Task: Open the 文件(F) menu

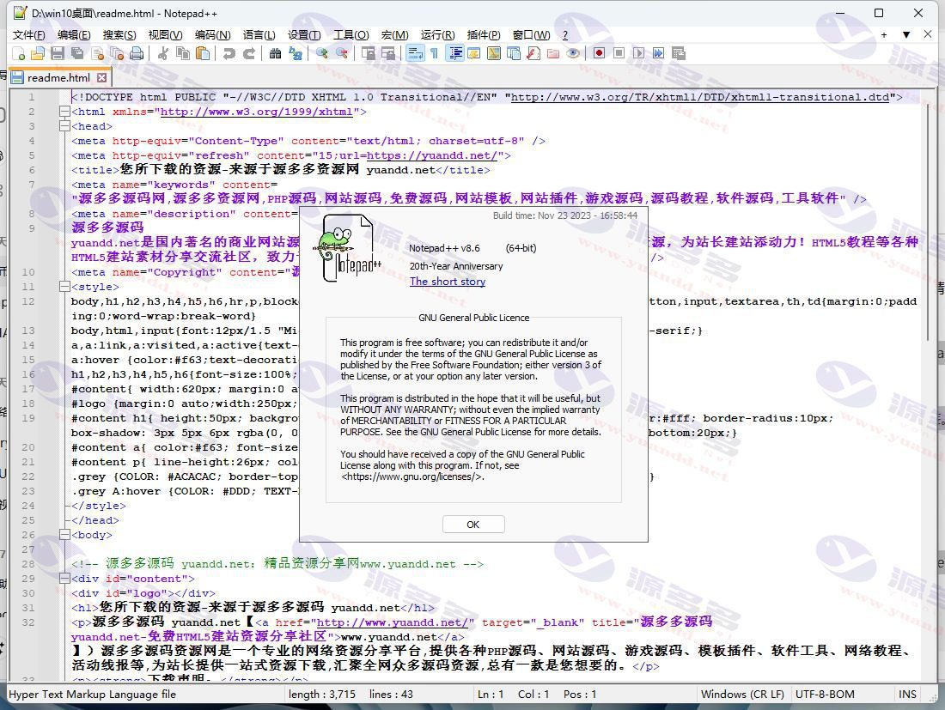Action: (x=28, y=35)
